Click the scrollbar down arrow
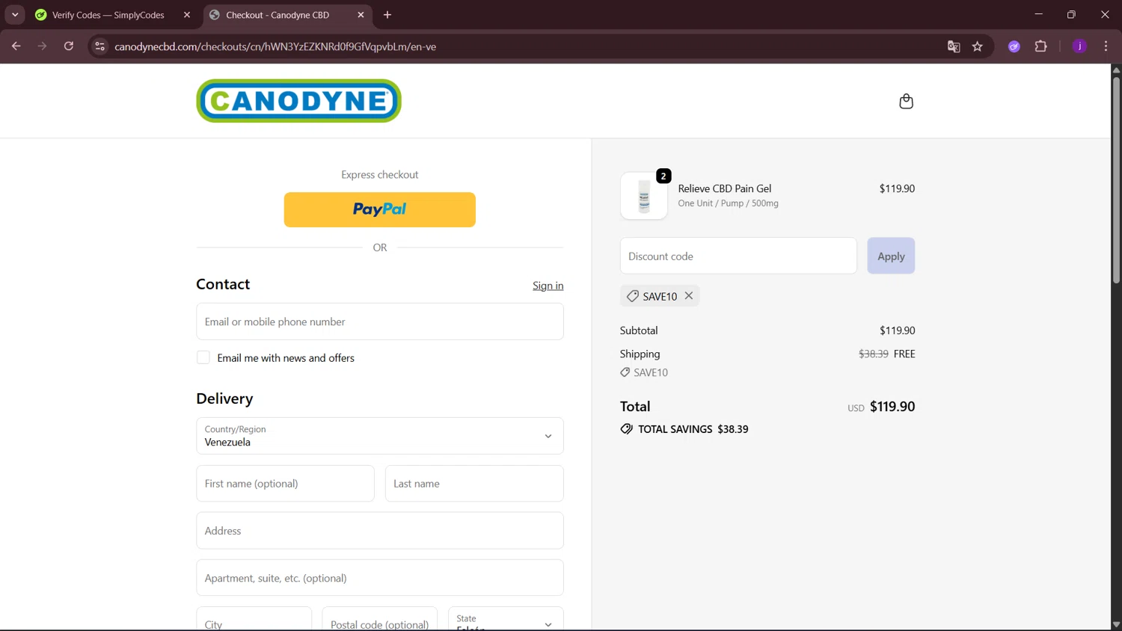This screenshot has width=1122, height=631. coord(1116,624)
